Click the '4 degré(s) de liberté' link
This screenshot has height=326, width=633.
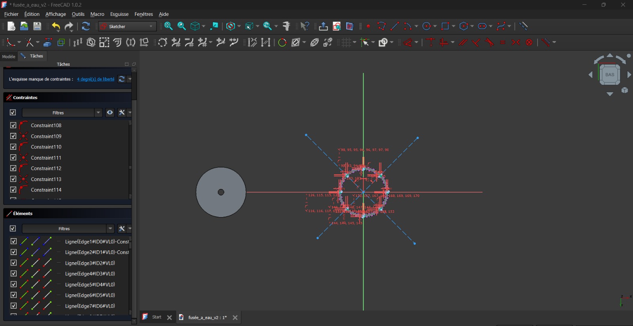pyautogui.click(x=96, y=79)
